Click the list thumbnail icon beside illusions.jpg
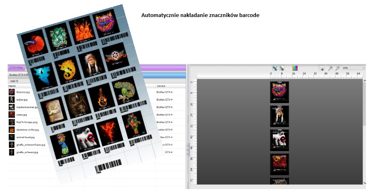The image size is (374, 196). [x=11, y=92]
